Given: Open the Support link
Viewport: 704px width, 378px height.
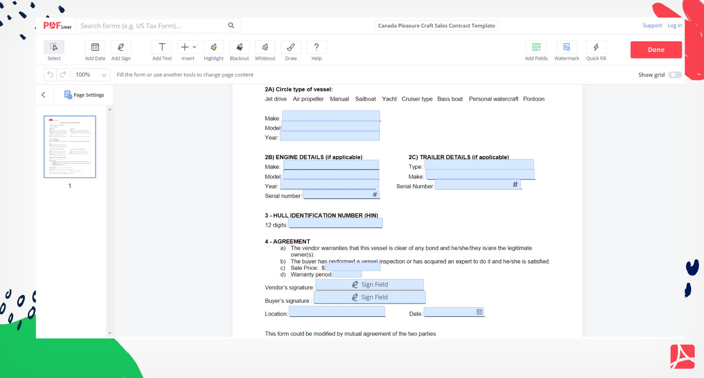Looking at the screenshot, I should coord(652,25).
